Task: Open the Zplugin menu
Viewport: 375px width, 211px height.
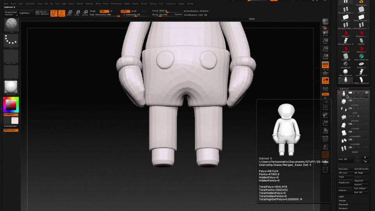Action: (x=181, y=4)
